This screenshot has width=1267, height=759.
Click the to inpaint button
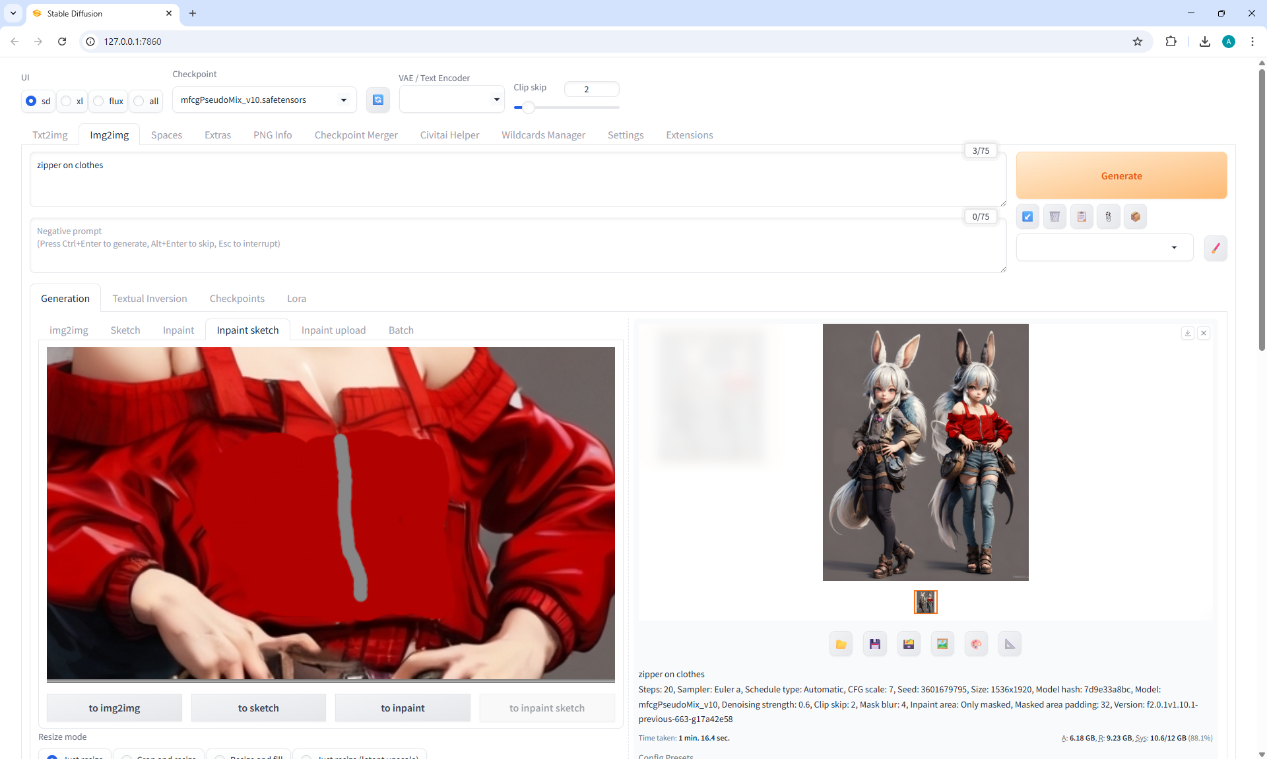click(x=403, y=708)
